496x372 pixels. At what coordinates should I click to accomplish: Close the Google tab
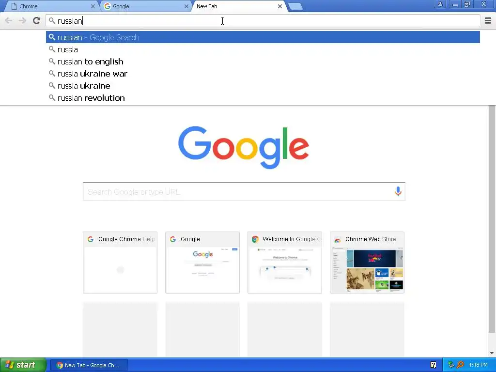(186, 6)
